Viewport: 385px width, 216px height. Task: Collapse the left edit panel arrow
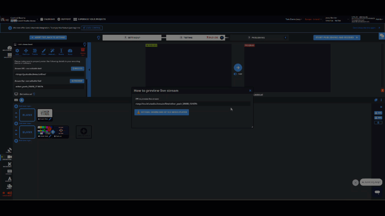tap(89, 70)
